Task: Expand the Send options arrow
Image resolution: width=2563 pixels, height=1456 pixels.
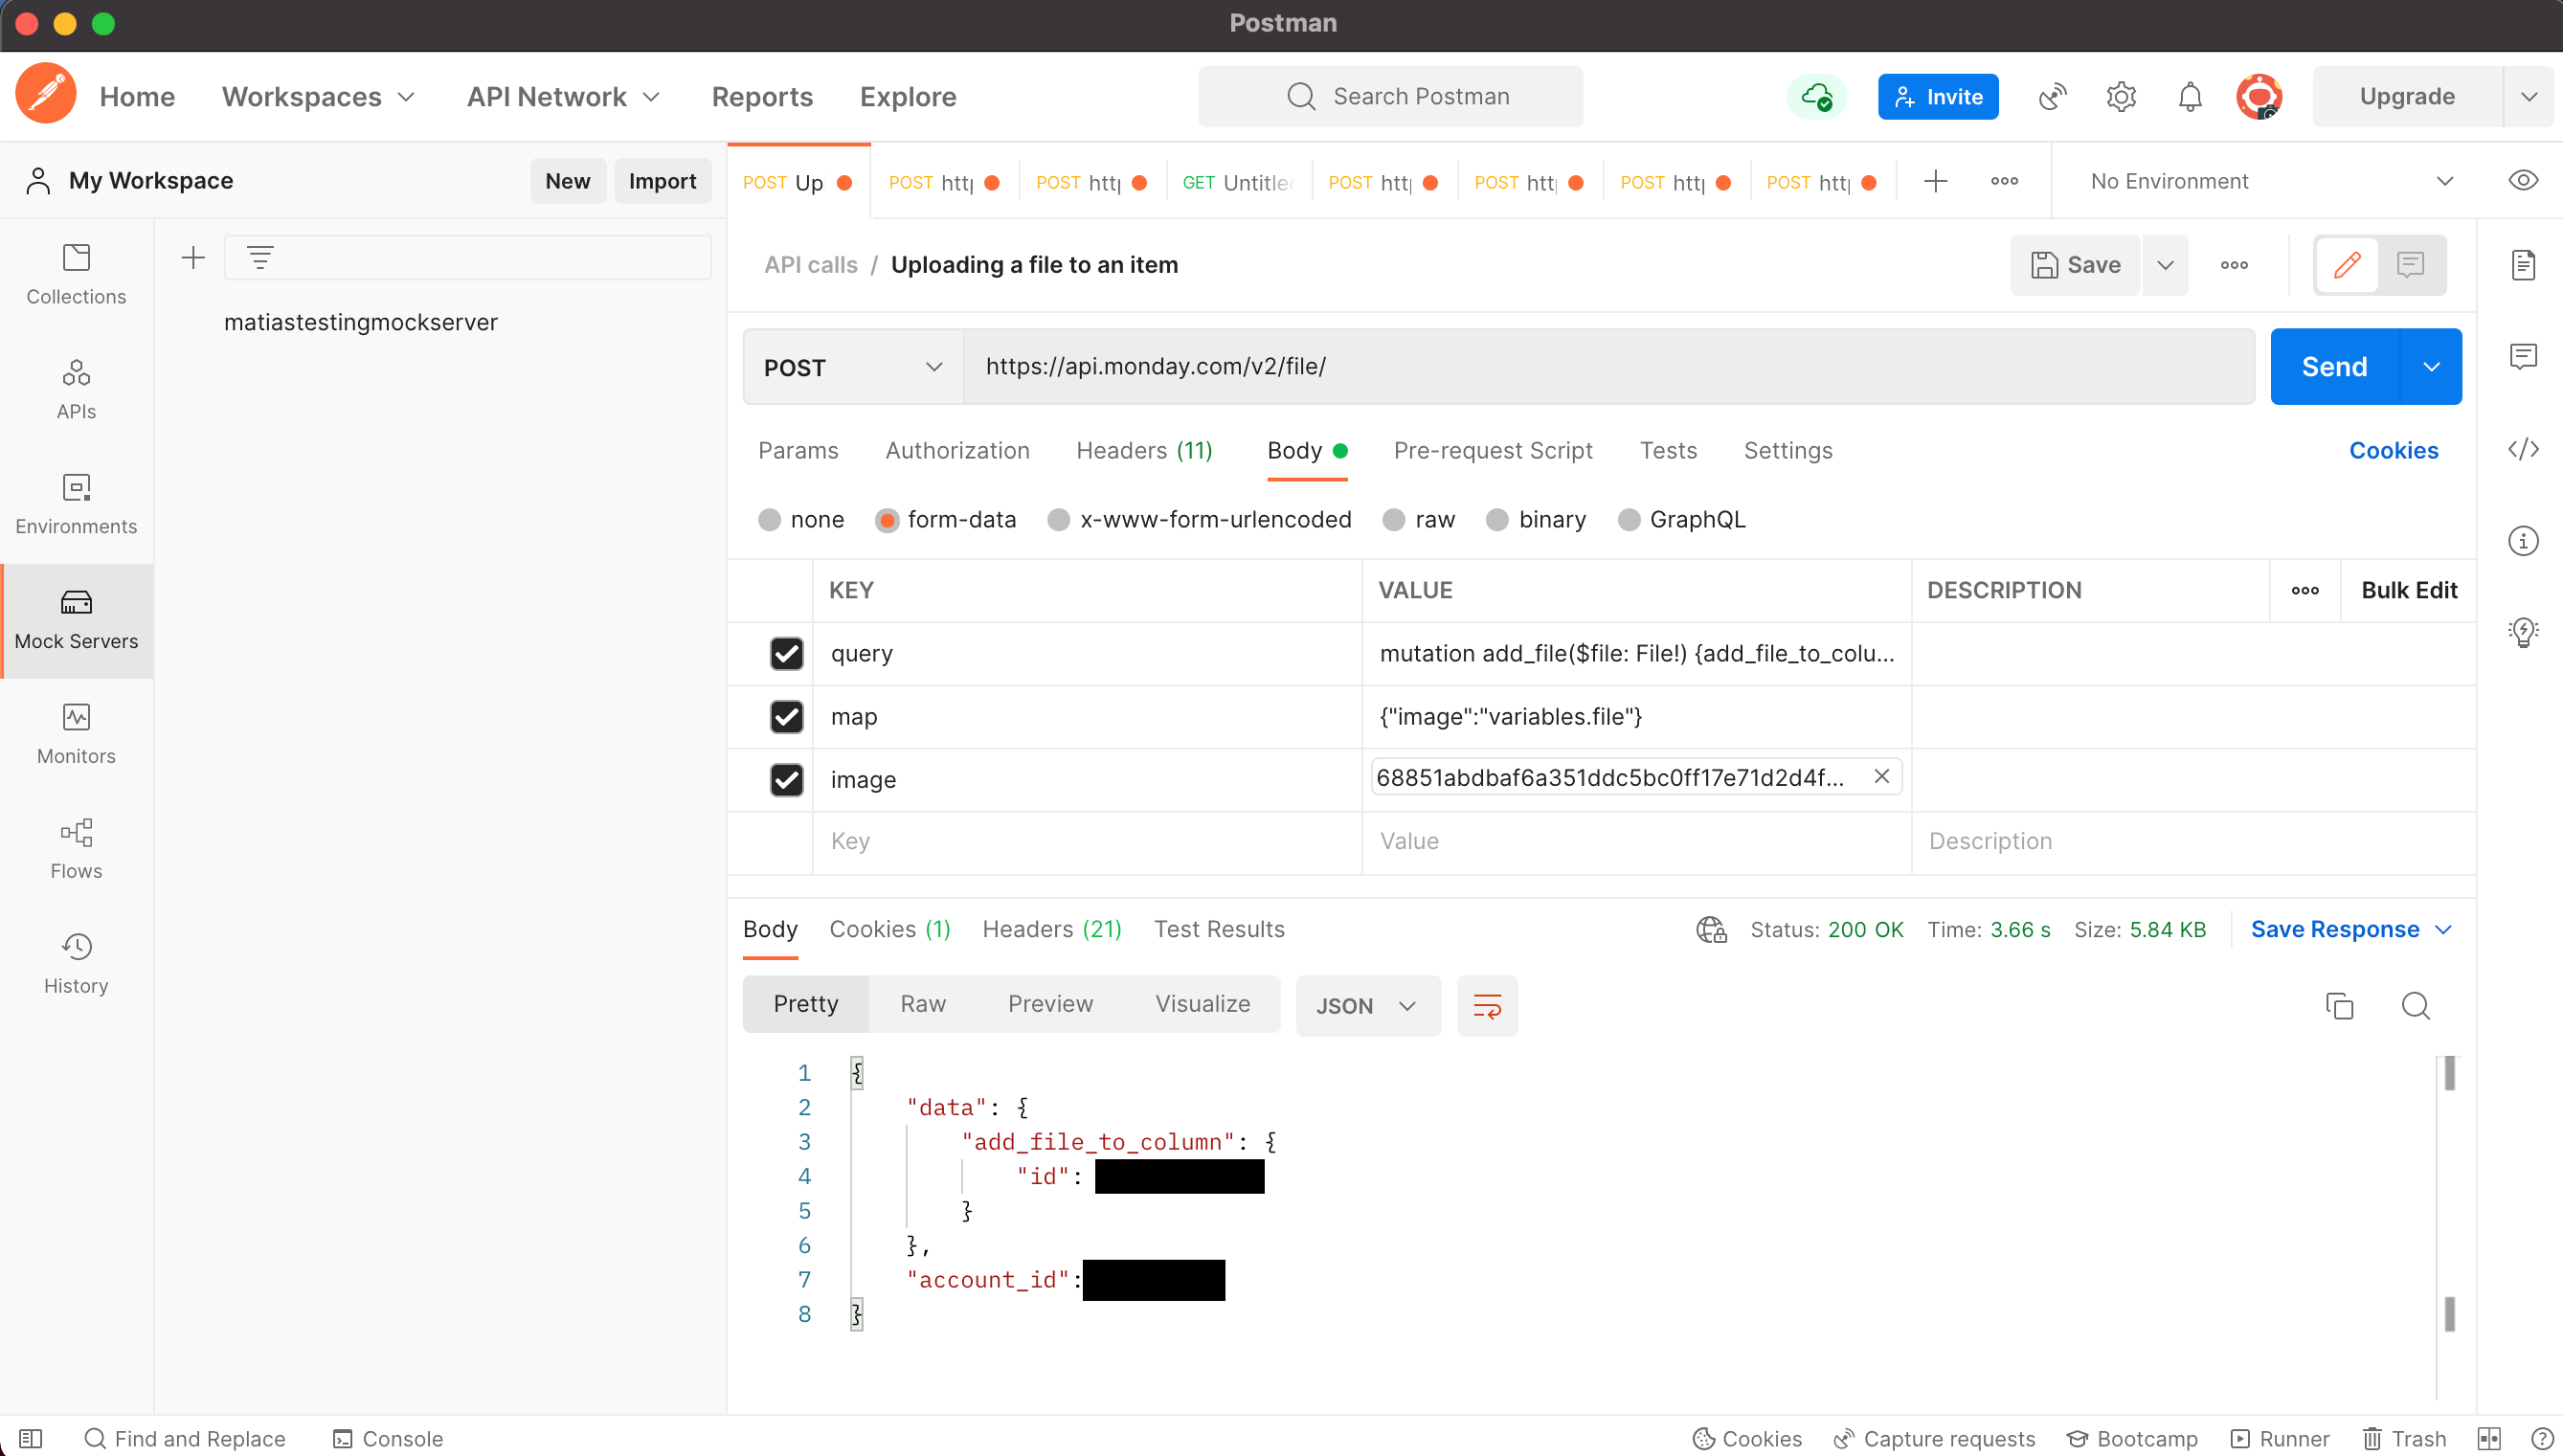Action: pos(2431,367)
